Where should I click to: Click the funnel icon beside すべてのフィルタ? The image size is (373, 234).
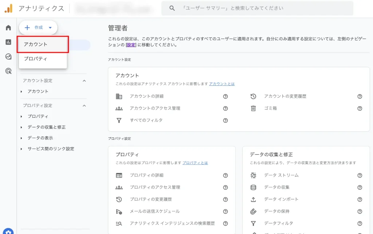pyautogui.click(x=119, y=120)
